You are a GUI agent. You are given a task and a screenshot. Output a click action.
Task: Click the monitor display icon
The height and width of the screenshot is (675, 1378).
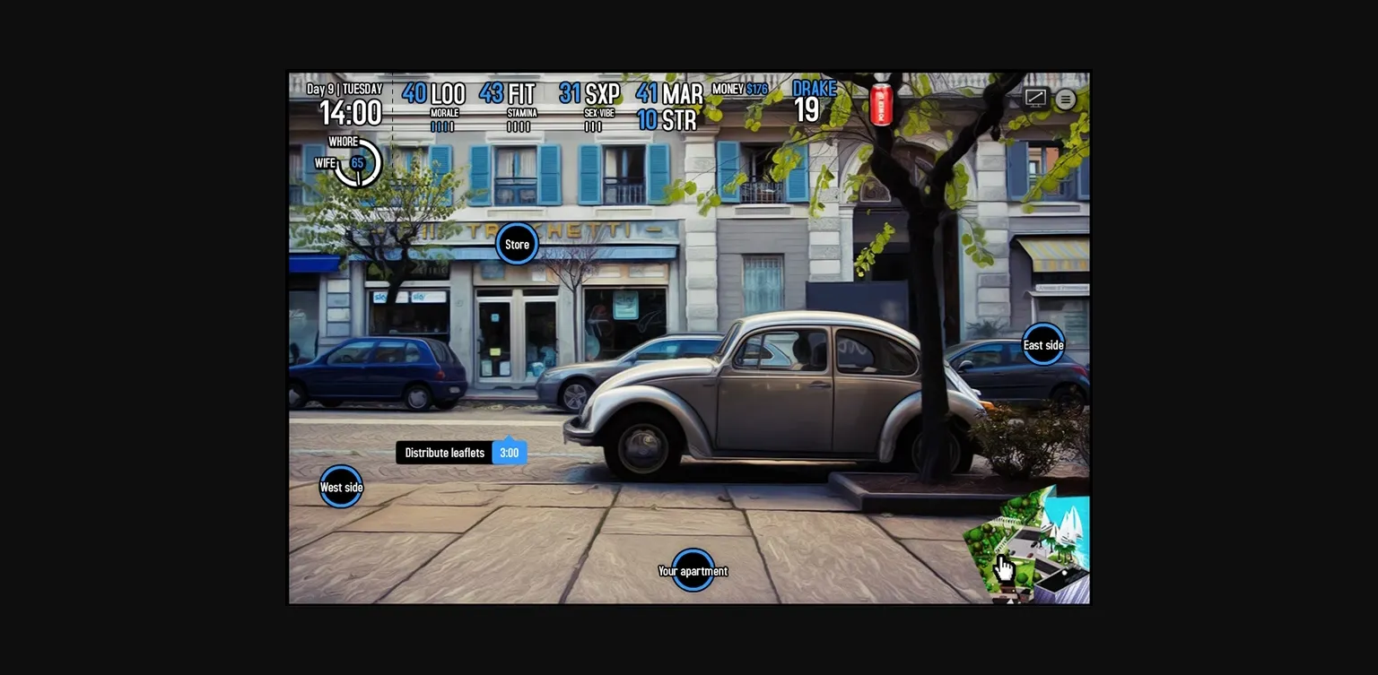coord(1035,98)
